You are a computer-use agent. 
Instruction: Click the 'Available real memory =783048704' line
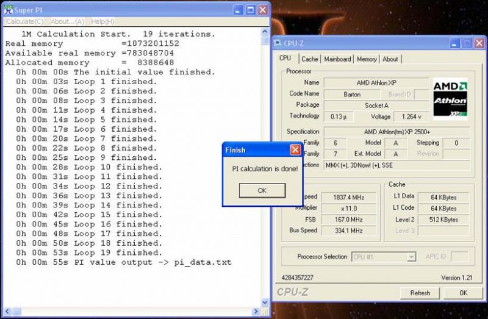click(x=90, y=53)
